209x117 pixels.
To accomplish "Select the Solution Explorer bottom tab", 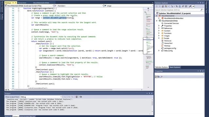I will tap(162, 67).
